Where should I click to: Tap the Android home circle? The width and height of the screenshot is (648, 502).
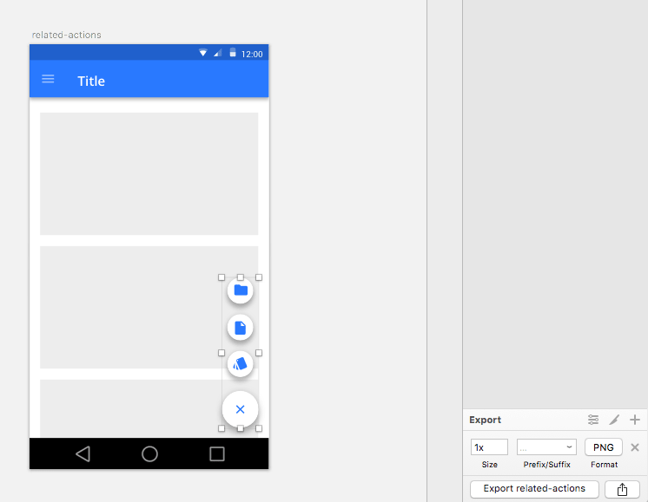(149, 453)
